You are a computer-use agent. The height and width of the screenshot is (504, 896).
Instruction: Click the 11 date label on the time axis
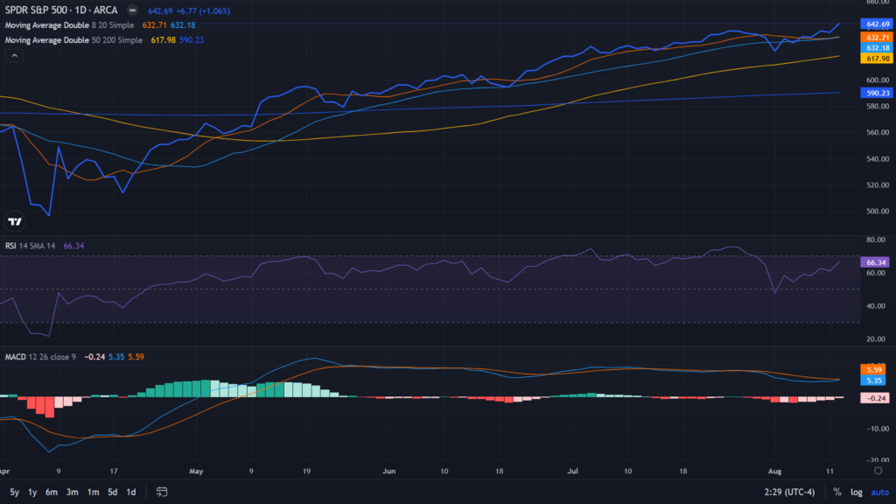pos(829,472)
